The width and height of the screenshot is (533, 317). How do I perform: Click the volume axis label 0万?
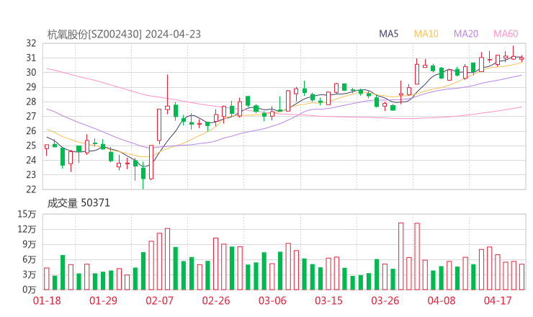pos(30,290)
